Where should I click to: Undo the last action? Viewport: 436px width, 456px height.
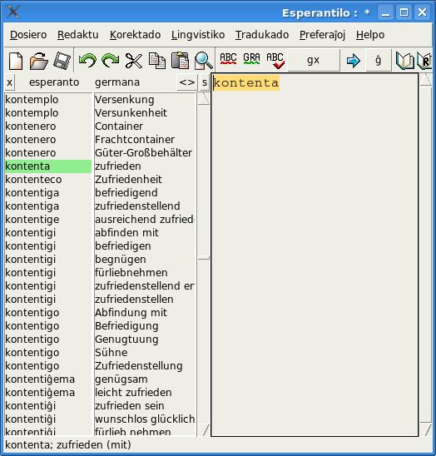(x=87, y=61)
